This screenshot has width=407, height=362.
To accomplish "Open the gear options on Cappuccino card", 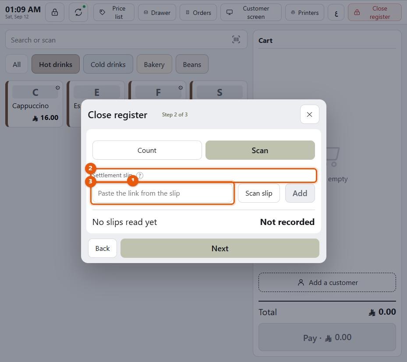I will click(58, 88).
